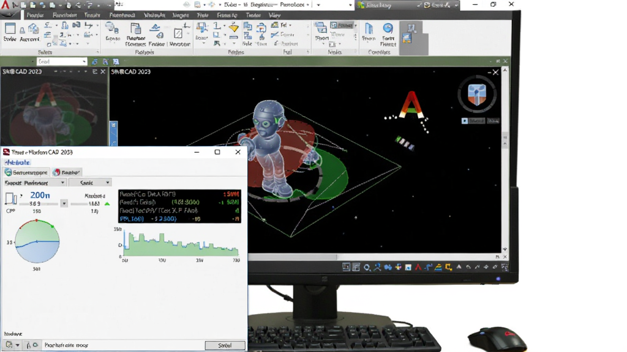Click the green triangle next to the right slider
Image resolution: width=627 pixels, height=352 pixels.
coord(107,204)
